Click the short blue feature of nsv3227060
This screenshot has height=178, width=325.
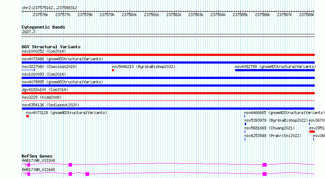pyautogui.click(x=28, y=70)
